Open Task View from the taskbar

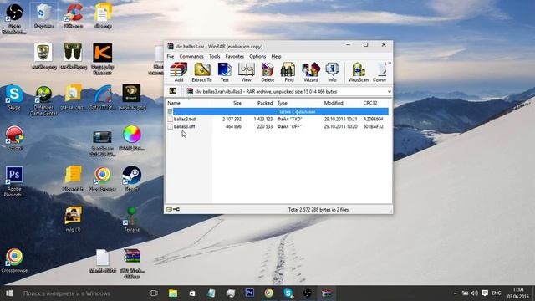154,293
